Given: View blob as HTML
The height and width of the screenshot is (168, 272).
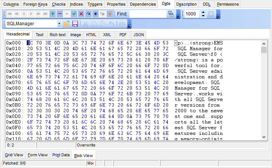Looking at the screenshot, I should tap(91, 35).
